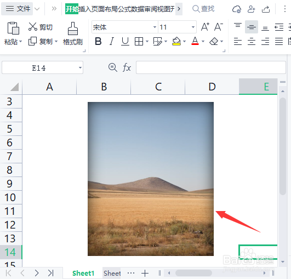Apply cell borders icon
Image resolution: width=291 pixels, height=279 pixels.
click(x=139, y=41)
